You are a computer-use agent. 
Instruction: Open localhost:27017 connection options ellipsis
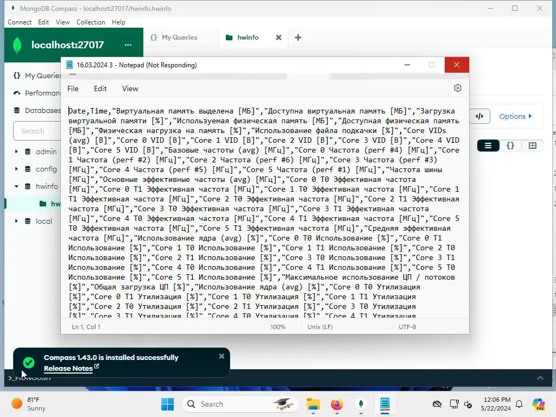pos(128,45)
